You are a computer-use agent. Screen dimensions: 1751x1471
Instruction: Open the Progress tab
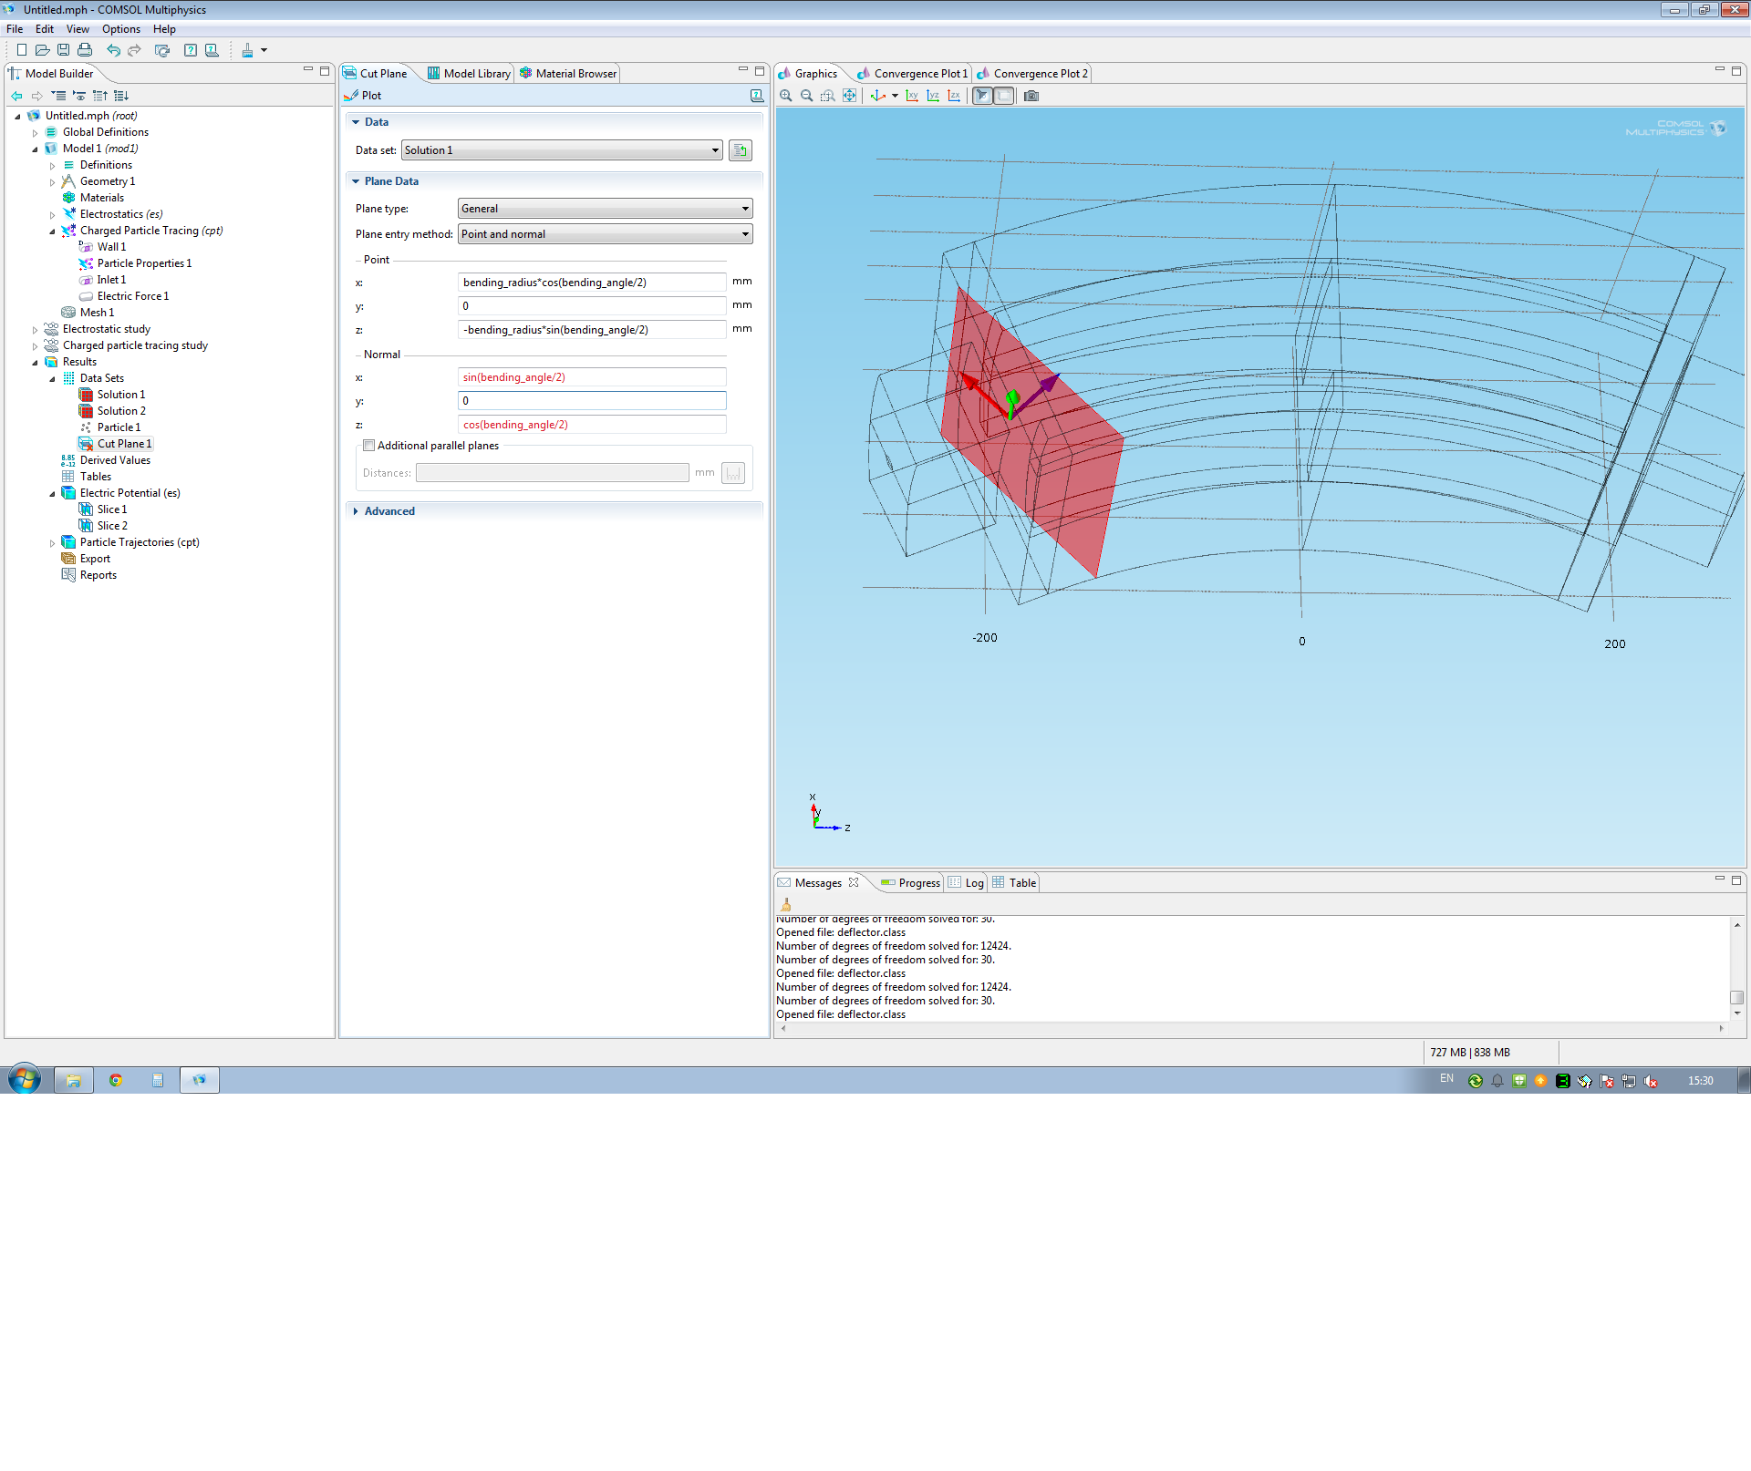click(x=910, y=883)
